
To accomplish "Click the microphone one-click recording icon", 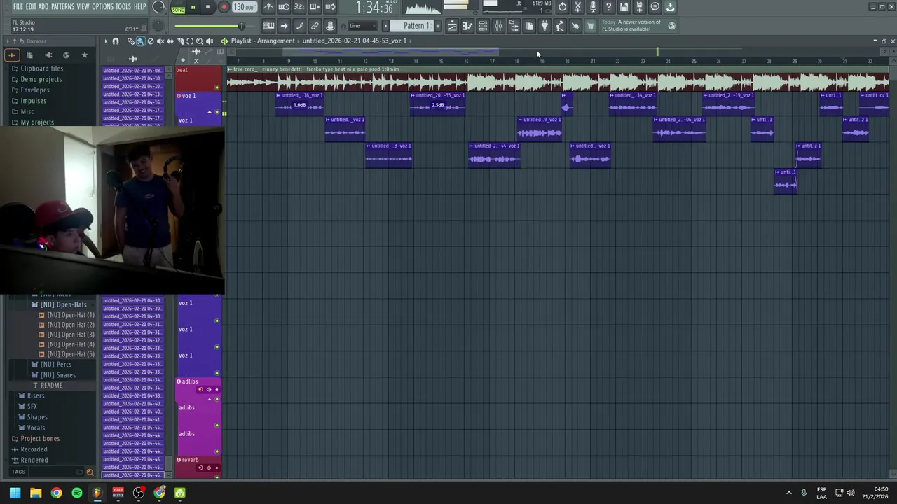I will (593, 7).
